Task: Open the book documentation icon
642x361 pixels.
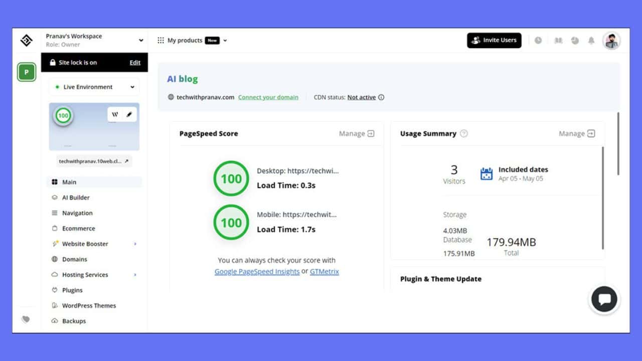Action: tap(558, 41)
